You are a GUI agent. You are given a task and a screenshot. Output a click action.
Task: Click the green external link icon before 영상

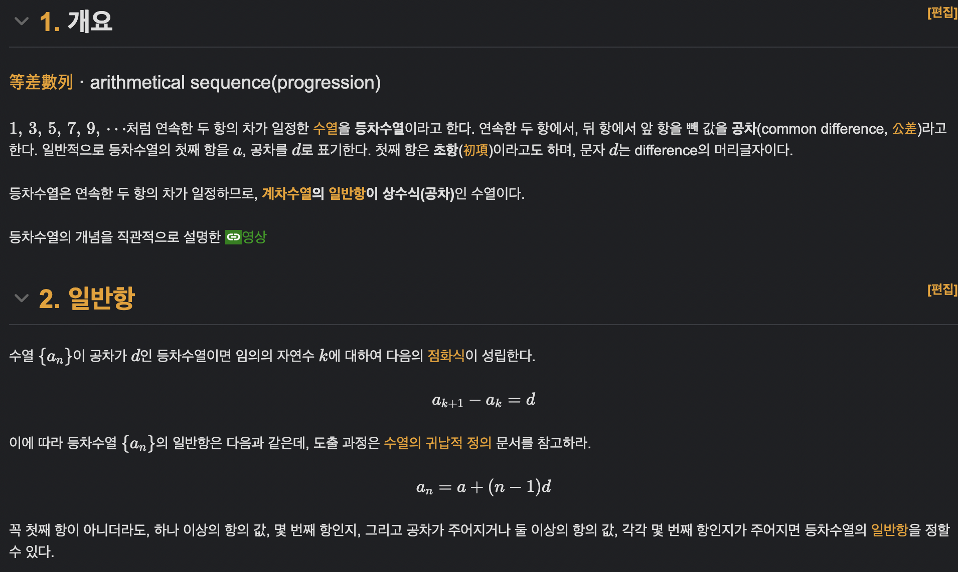tap(233, 237)
